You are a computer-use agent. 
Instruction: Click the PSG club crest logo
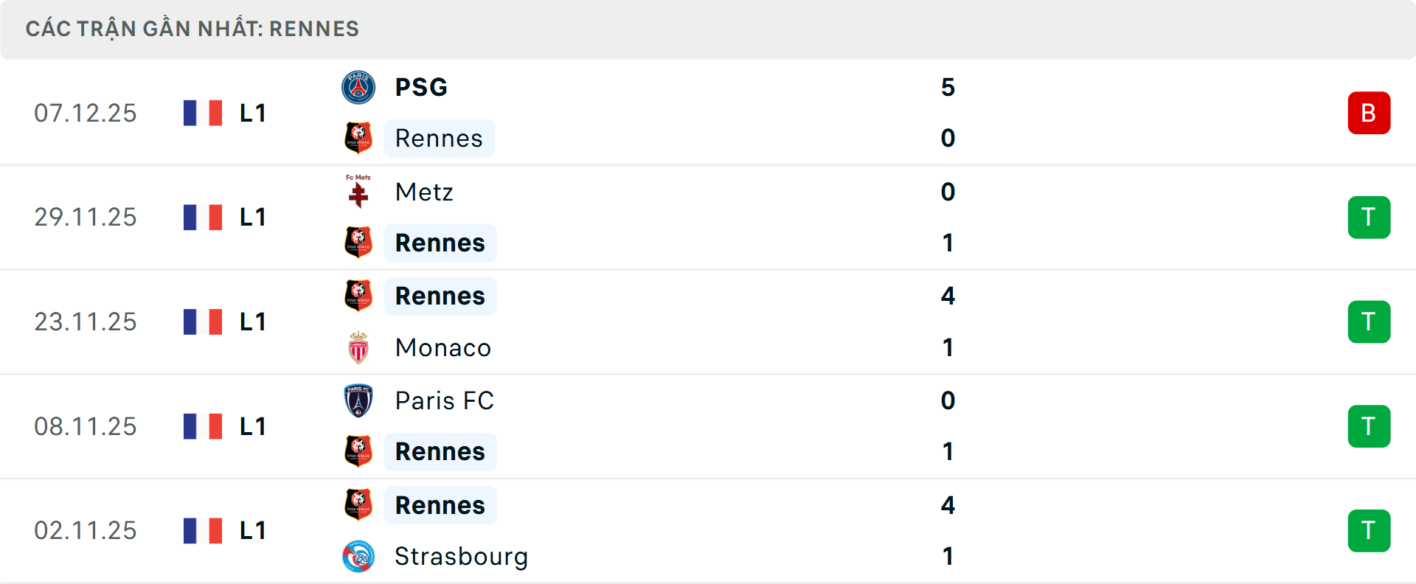point(358,86)
